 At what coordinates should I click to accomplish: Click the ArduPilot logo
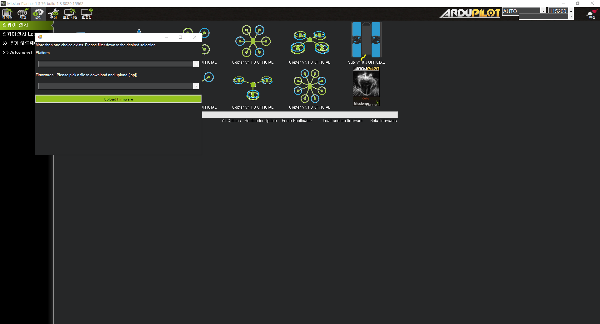[x=470, y=13]
